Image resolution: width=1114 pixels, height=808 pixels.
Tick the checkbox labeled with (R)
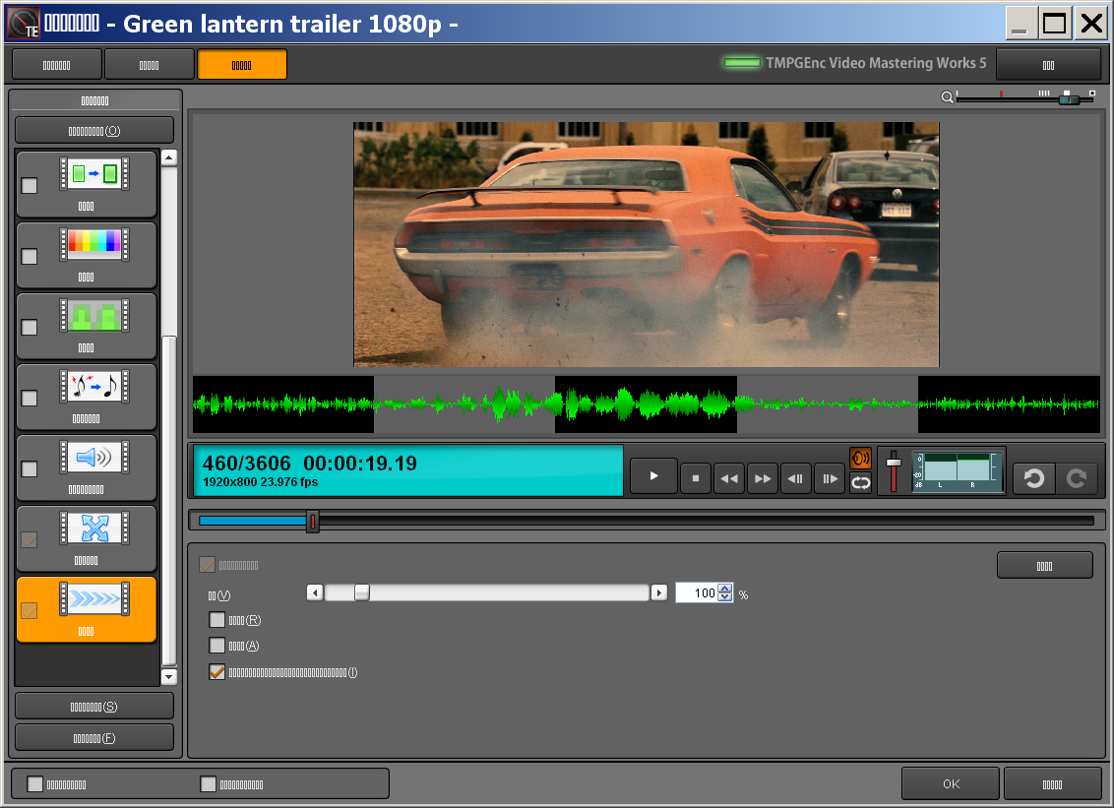coord(217,620)
